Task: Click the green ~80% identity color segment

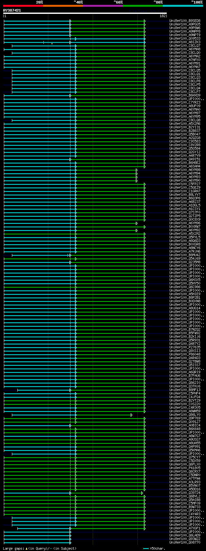Action: (143, 6)
